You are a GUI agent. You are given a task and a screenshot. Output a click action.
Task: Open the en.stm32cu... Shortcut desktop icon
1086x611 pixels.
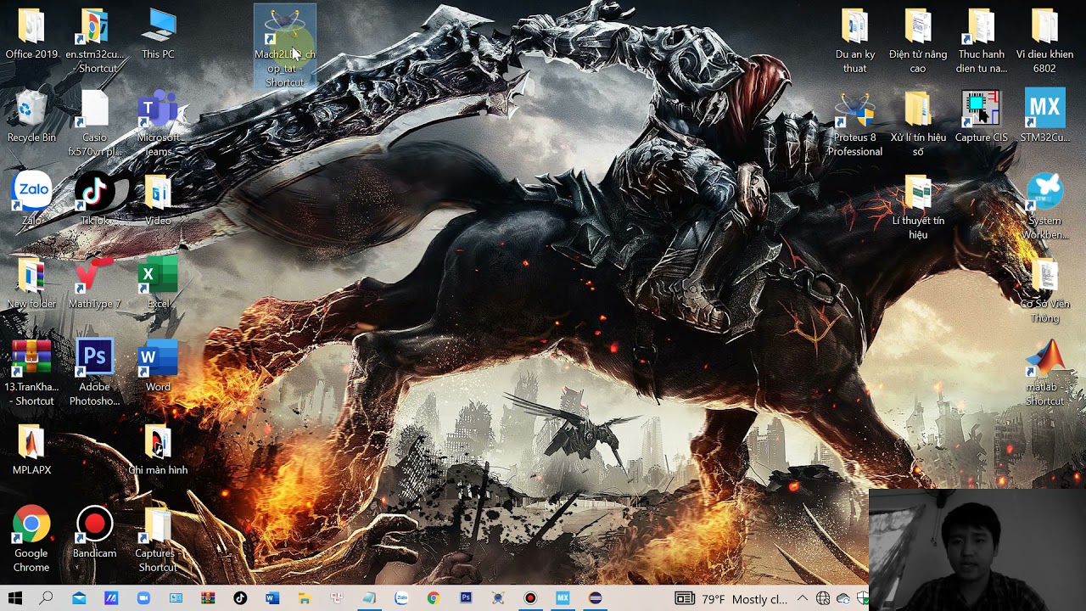coord(94,41)
